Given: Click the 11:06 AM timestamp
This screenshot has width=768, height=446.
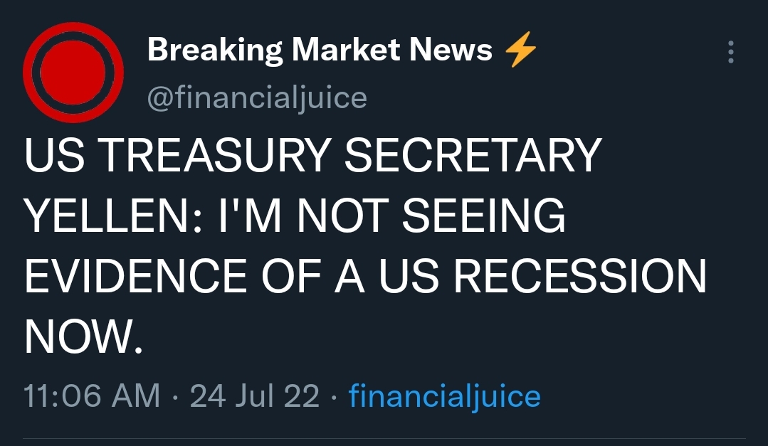Looking at the screenshot, I should (x=92, y=396).
